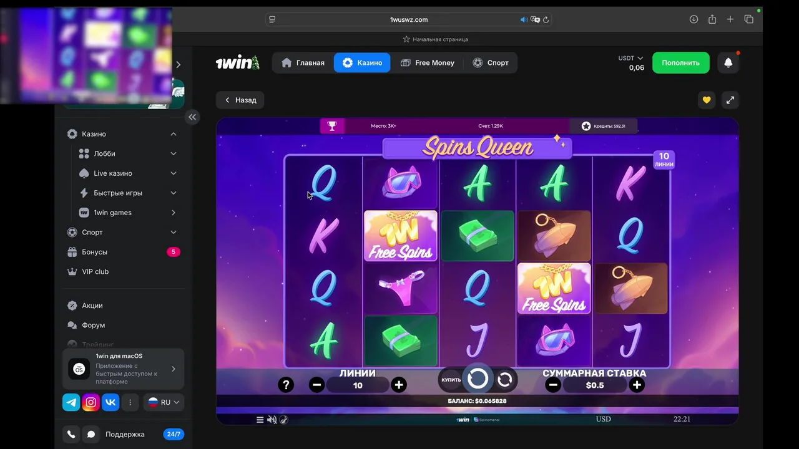799x449 pixels.
Task: Reload the page in Safari
Action: click(x=546, y=19)
